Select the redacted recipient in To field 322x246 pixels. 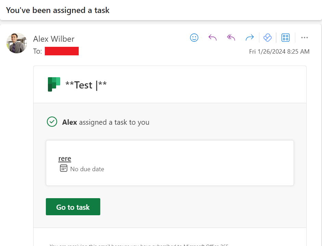tap(62, 51)
